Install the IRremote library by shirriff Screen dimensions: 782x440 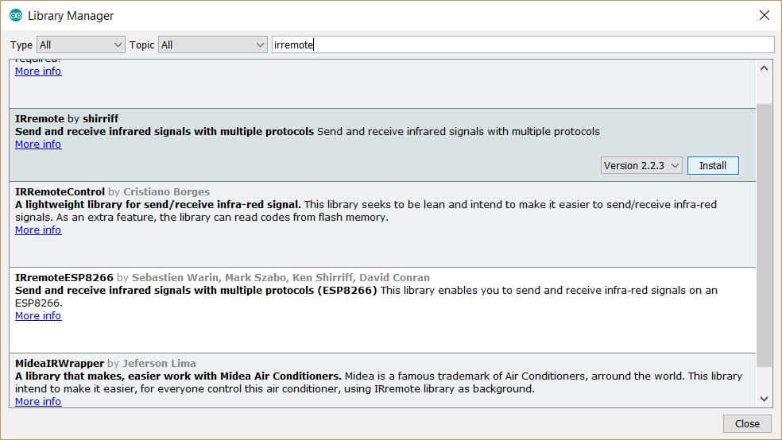click(713, 166)
